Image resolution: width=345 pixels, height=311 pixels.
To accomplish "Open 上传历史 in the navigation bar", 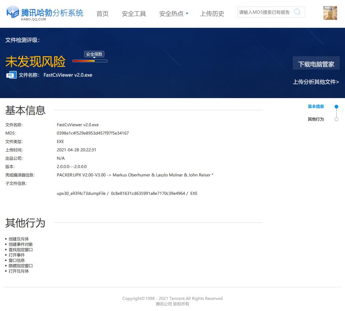I will 212,14.
